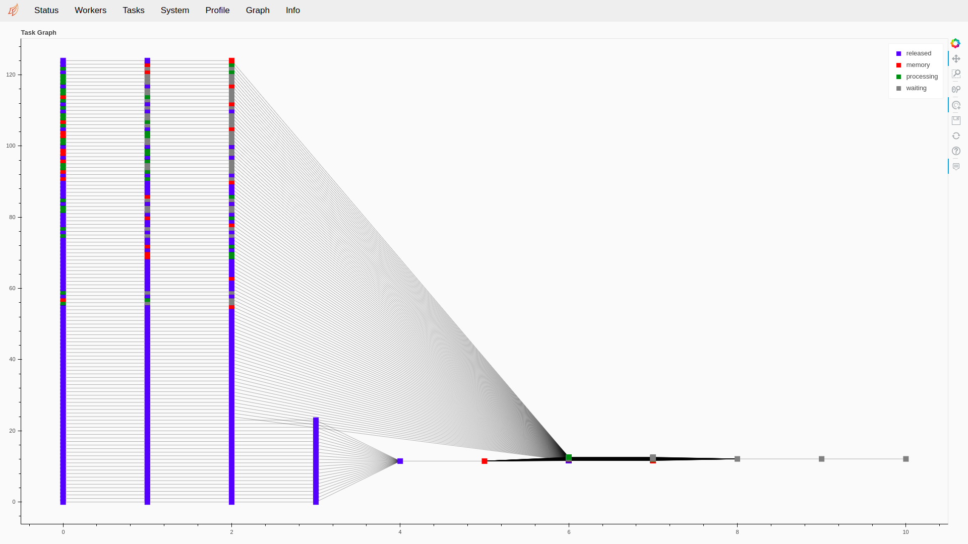Navigate to the Profile page

click(217, 10)
